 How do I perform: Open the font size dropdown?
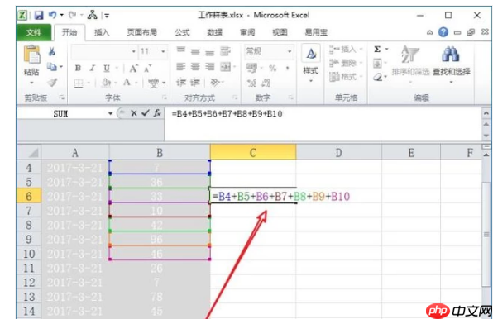point(163,51)
